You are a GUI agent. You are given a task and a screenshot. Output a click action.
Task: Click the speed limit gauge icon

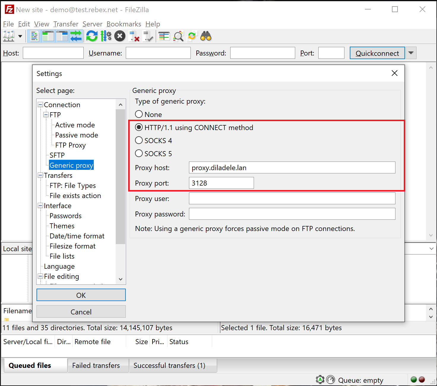[x=330, y=379]
